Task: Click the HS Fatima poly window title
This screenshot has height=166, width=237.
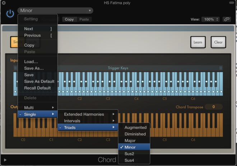Action: [117, 3]
